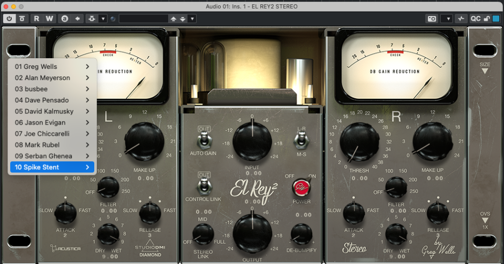Select 03 busbee preset folder

point(52,89)
